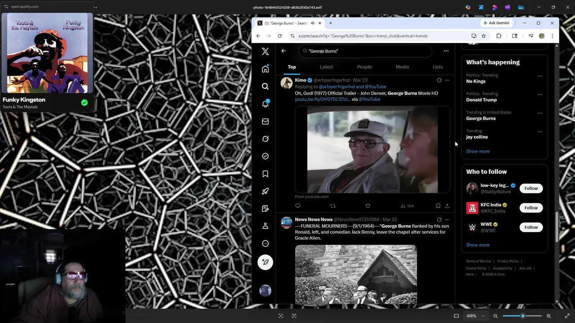Share Kimo's post via share icon
The image size is (575, 323).
447,206
